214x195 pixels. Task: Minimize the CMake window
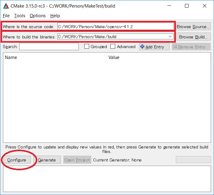[x=169, y=6]
